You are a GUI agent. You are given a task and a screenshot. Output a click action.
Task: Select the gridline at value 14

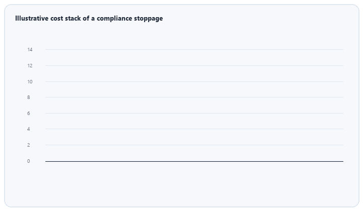point(194,49)
